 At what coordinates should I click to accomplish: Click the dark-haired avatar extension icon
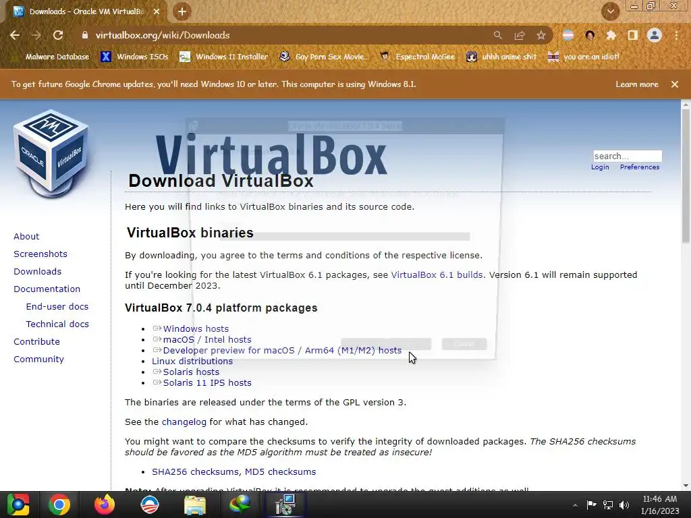pos(590,35)
